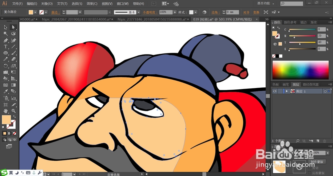Locate object using Layers panel magnifier icon

pos(298,141)
